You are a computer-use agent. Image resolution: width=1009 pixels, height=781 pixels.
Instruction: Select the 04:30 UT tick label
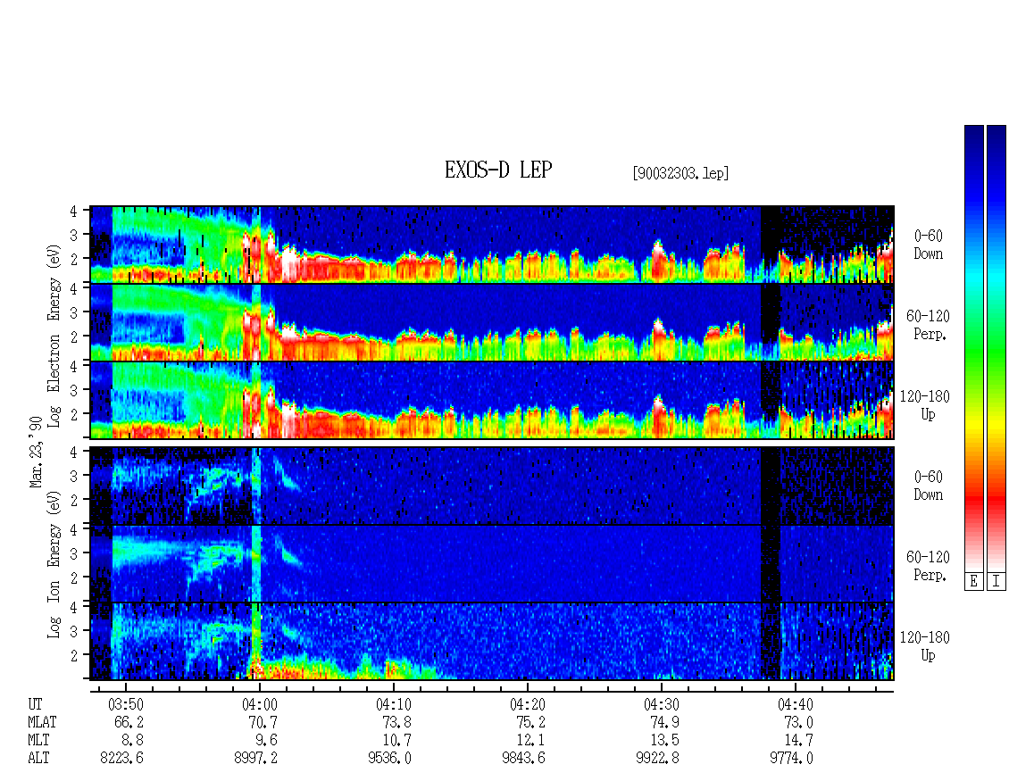click(662, 704)
